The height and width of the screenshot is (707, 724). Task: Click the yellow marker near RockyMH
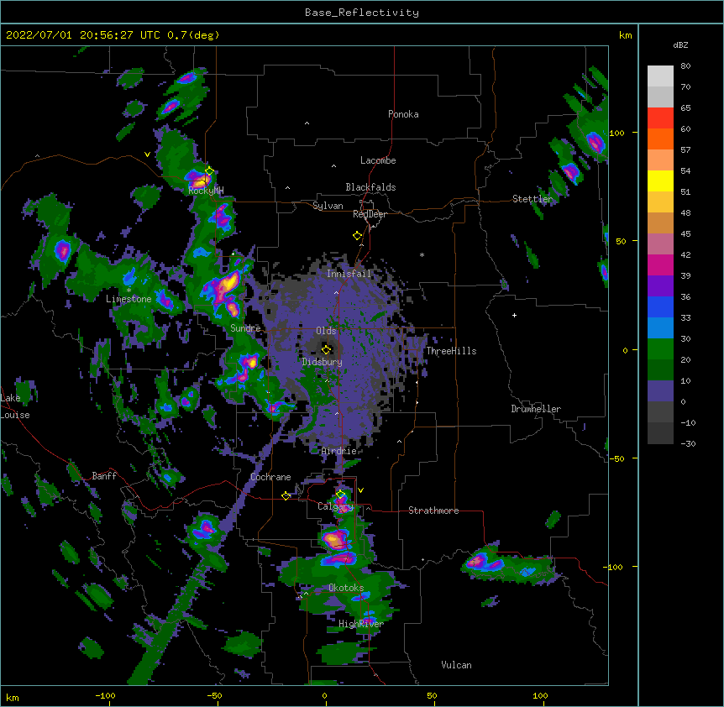209,171
